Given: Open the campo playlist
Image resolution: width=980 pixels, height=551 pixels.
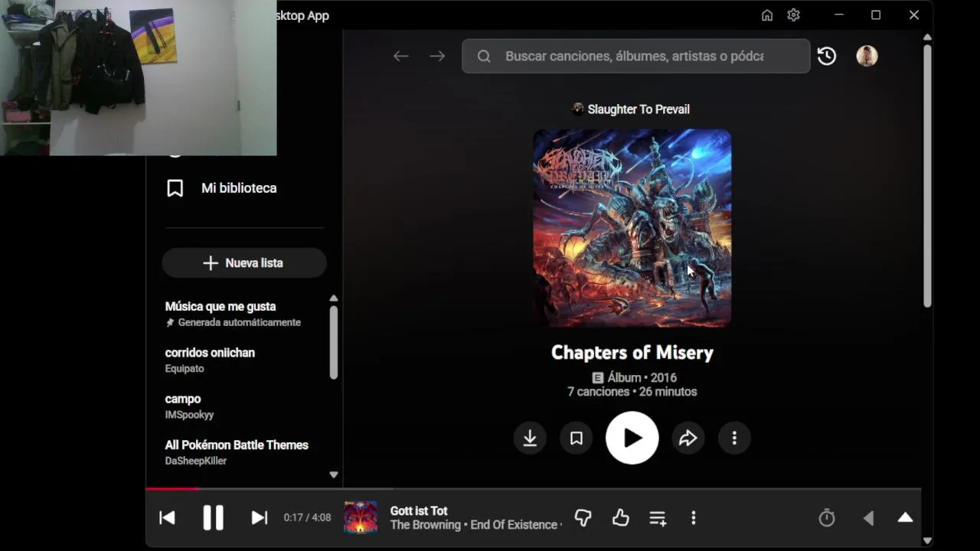Looking at the screenshot, I should coord(183,399).
